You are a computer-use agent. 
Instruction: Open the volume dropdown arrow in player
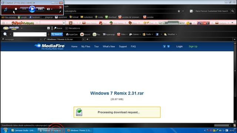[x=52, y=9]
